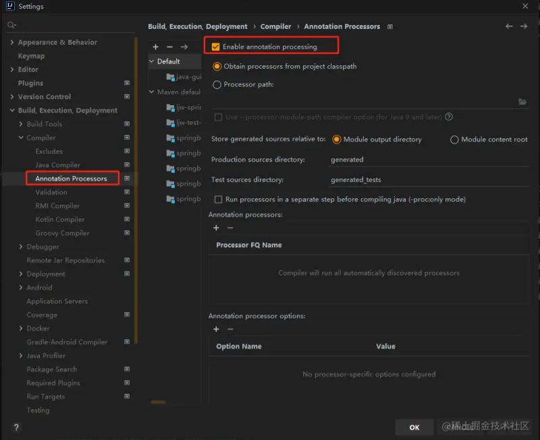The image size is (540, 440).
Task: Select the Kotlin Compiler settings item
Action: point(59,220)
